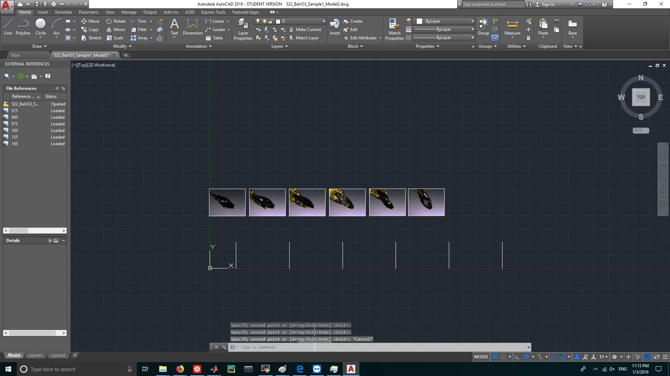Viewport: 670px width, 376px height.
Task: Click the Paste clipboard icon
Action: [x=543, y=27]
